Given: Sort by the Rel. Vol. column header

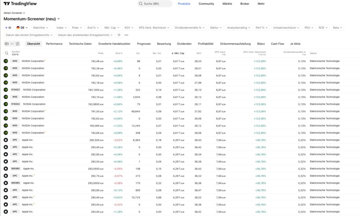Looking at the screenshot, I should [157, 53].
